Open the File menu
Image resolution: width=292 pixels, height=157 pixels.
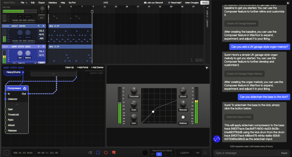point(23,3)
